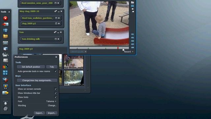Select the blue grid-lines tool icon
The image size is (211, 119).
pos(5,30)
